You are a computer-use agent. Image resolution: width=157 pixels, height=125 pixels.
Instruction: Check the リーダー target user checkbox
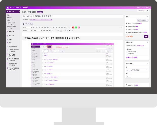point(128,54)
